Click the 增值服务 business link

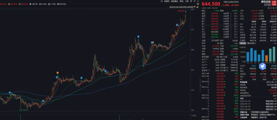(x=254, y=117)
